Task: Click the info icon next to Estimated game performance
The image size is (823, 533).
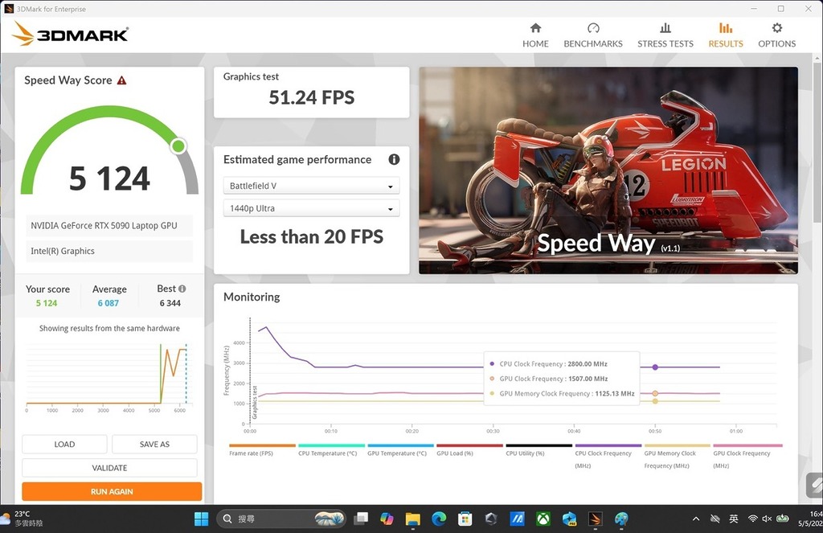Action: coord(394,159)
